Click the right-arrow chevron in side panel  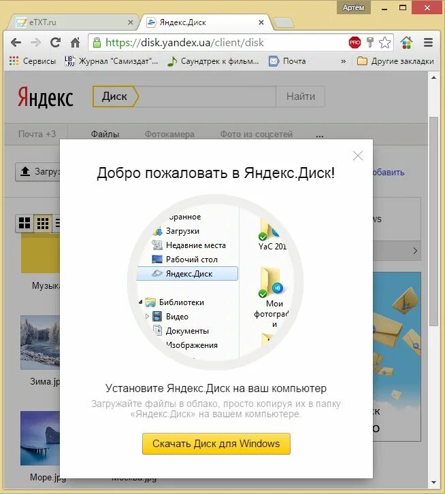415,251
